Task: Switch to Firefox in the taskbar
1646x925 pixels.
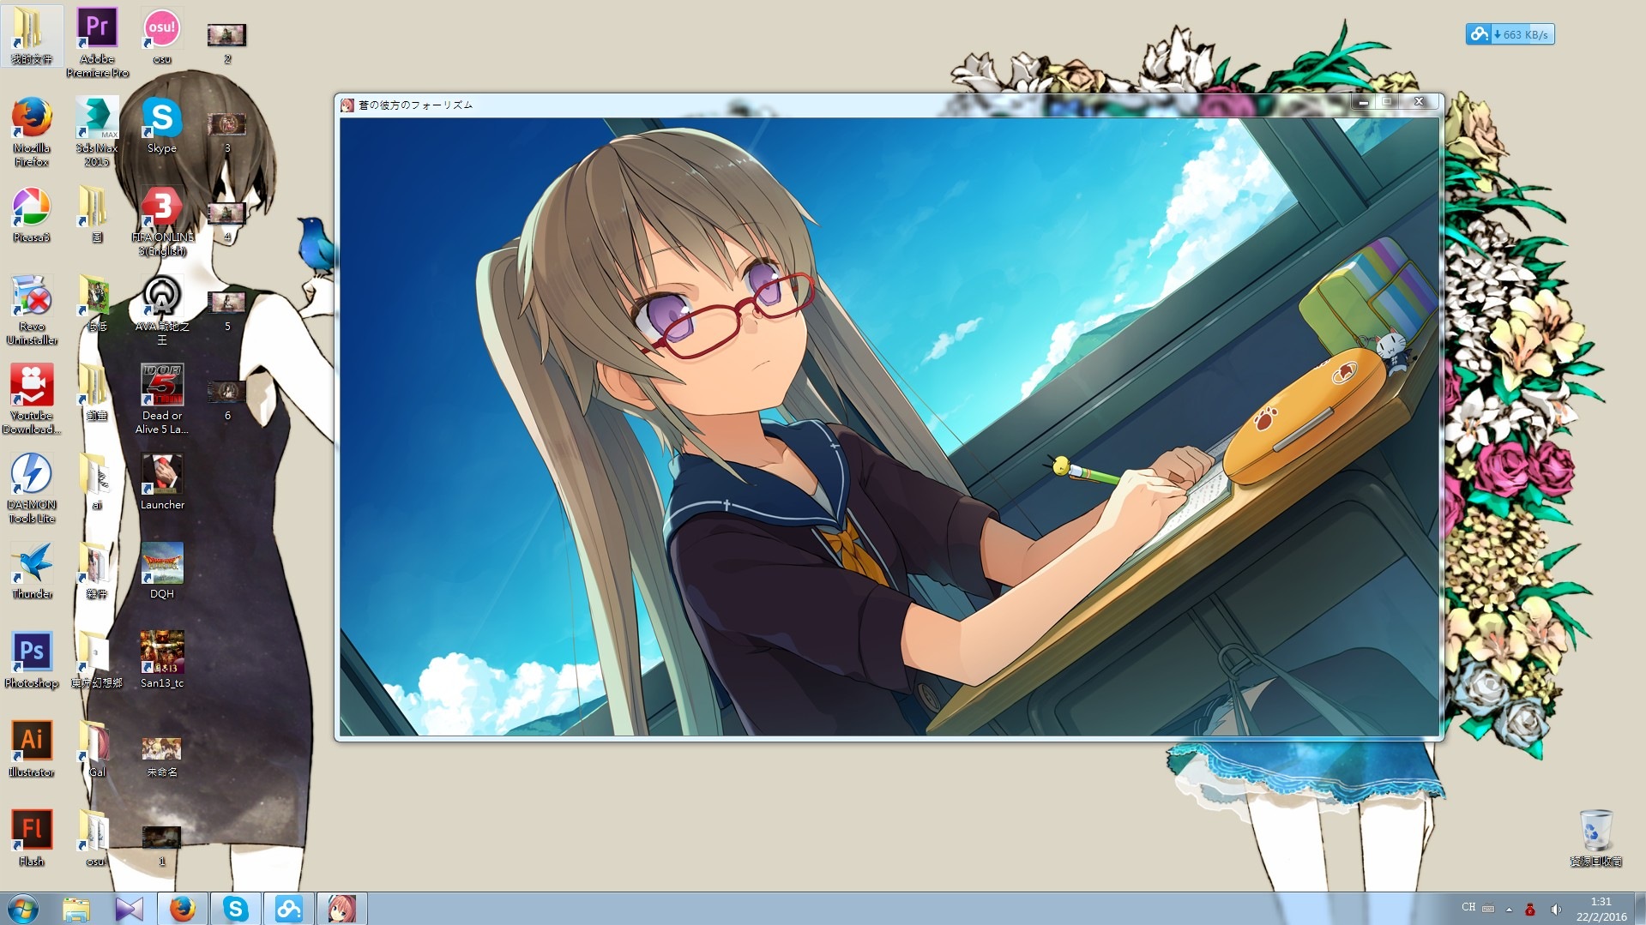Action: click(182, 909)
